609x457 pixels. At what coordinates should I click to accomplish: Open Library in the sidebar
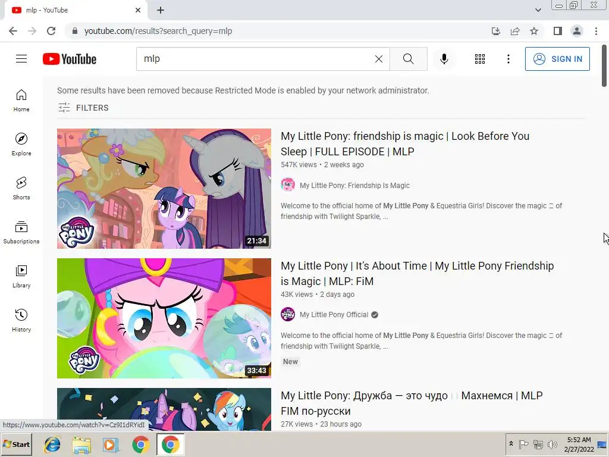click(21, 277)
